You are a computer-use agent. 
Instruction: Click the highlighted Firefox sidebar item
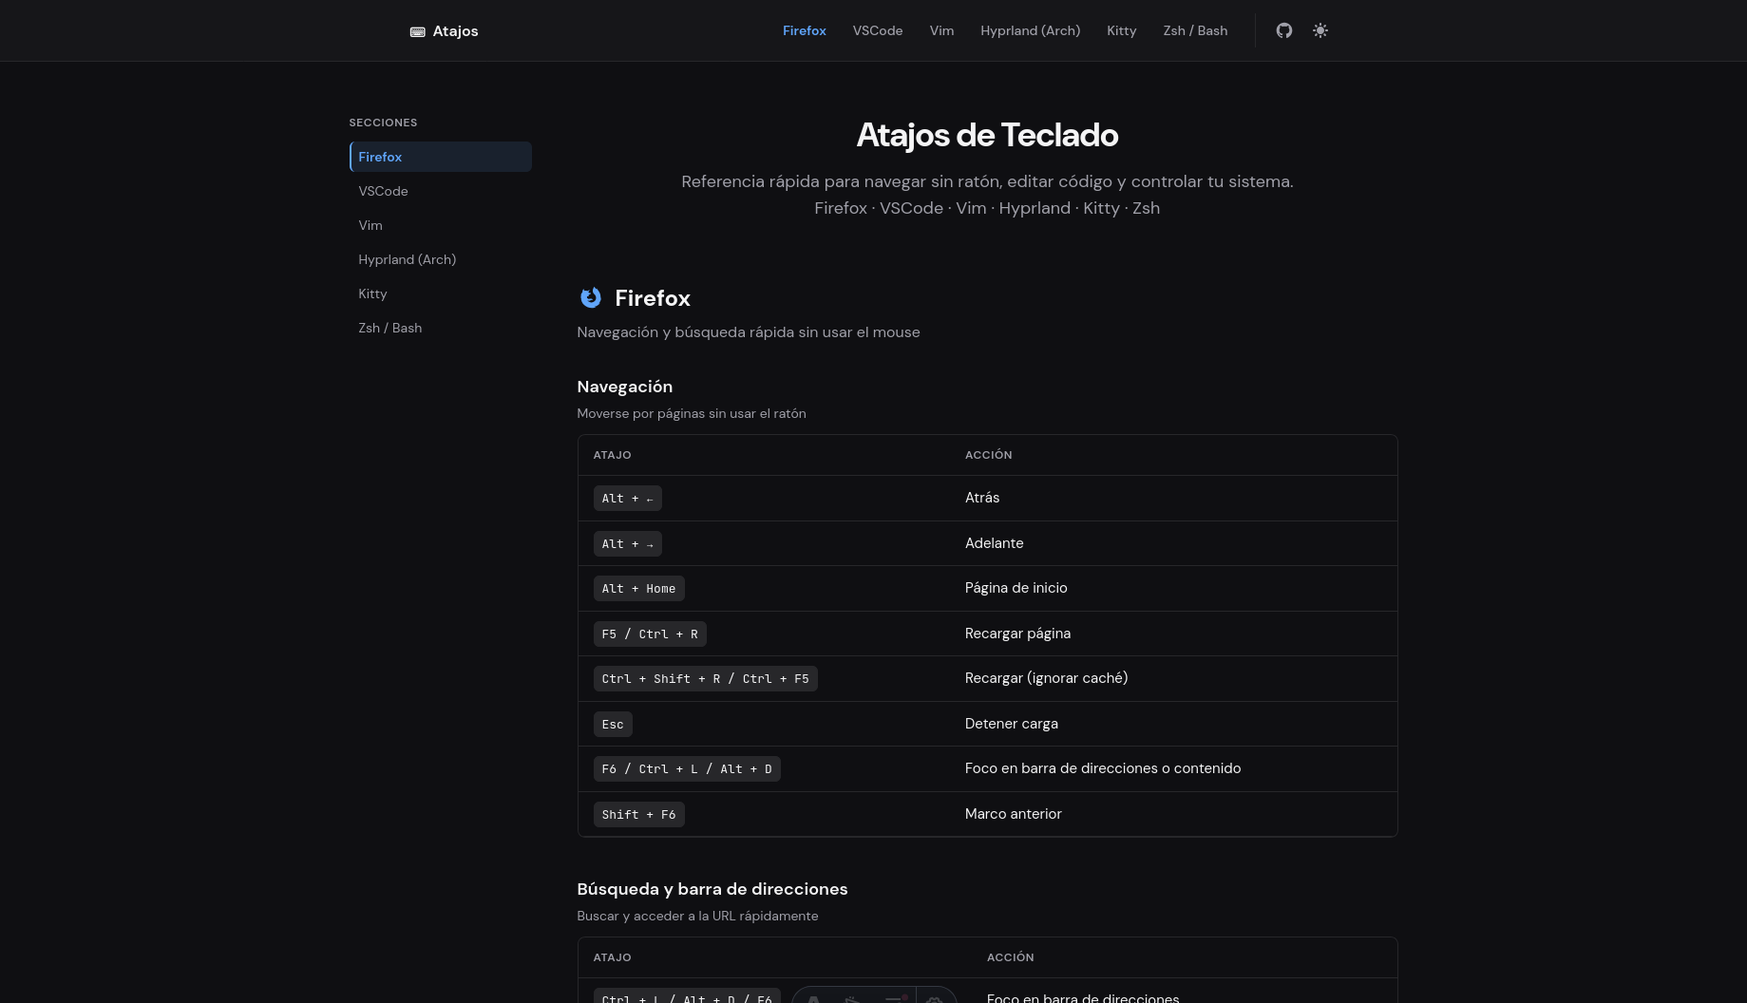[x=380, y=157]
